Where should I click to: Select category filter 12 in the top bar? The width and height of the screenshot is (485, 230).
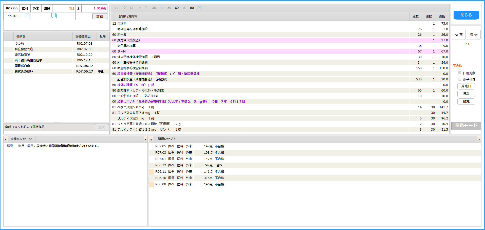(x=124, y=8)
